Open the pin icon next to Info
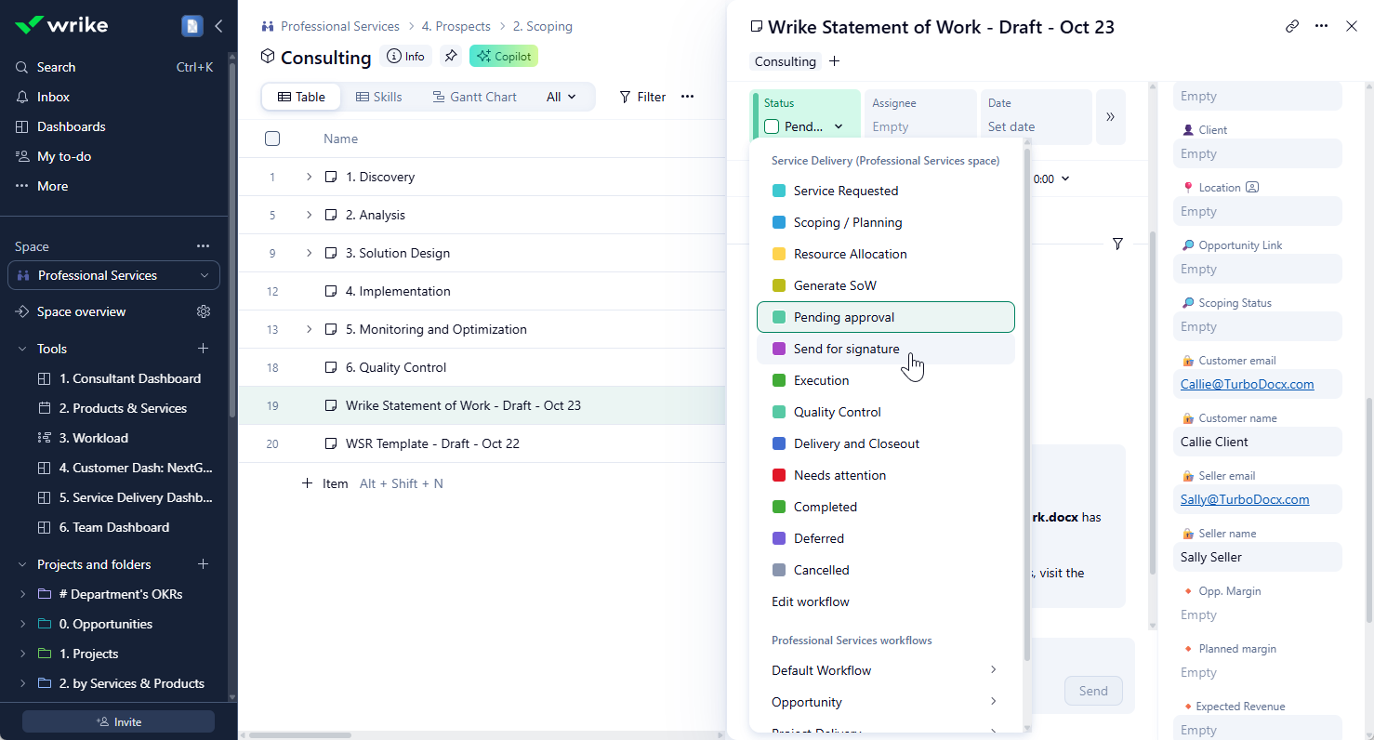1374x740 pixels. tap(451, 57)
